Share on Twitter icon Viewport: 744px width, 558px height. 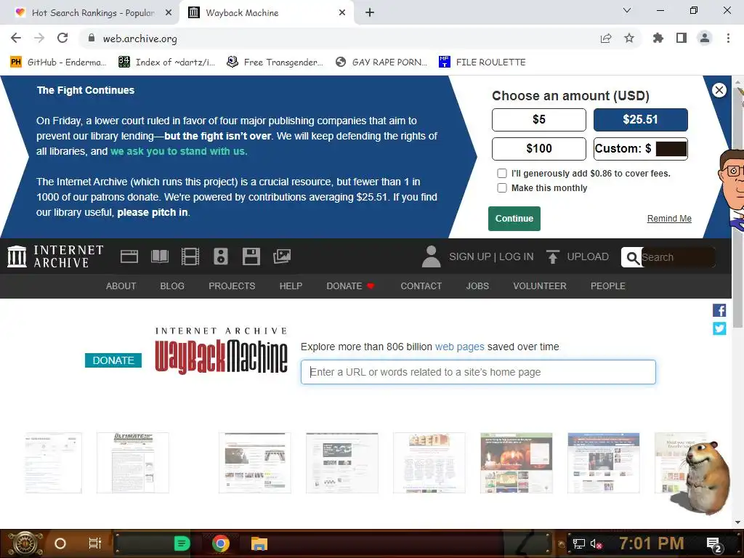[x=719, y=328]
